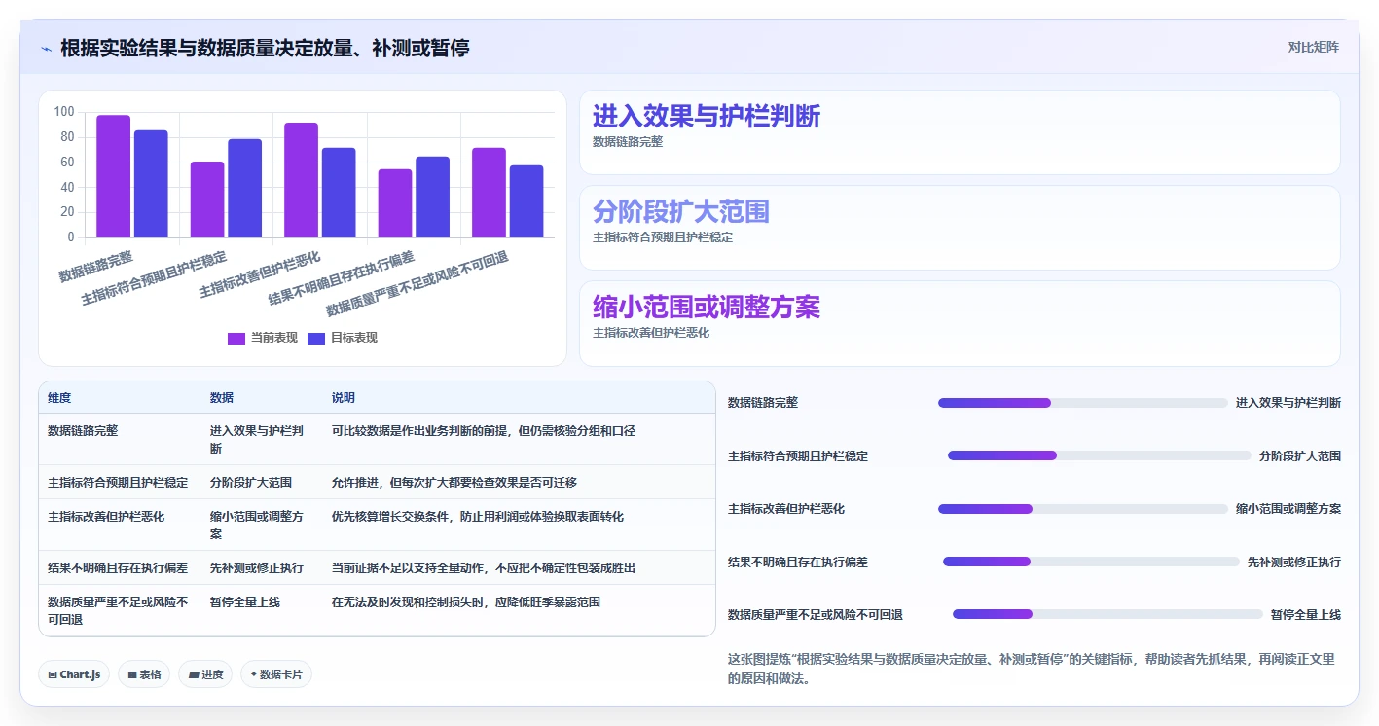
Task: Click 暂停全量上线 label beside its progress bar
Action: [1306, 614]
